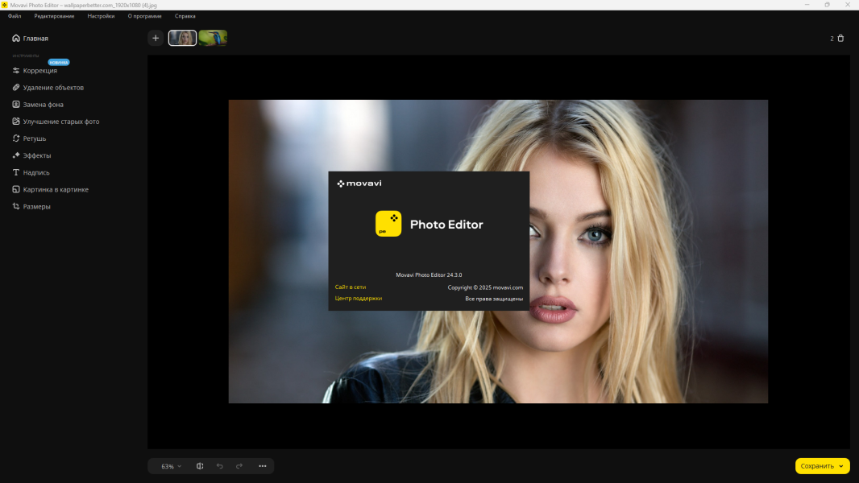Open Эффекты effects panel

[x=31, y=155]
